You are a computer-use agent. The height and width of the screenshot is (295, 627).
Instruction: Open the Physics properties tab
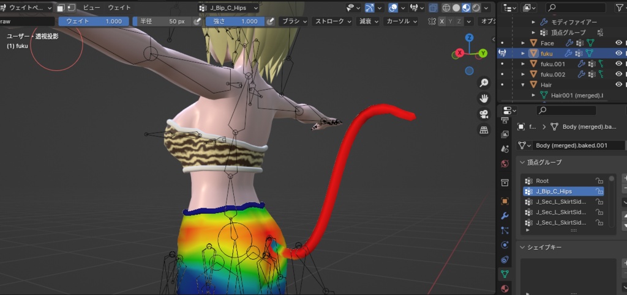click(505, 245)
